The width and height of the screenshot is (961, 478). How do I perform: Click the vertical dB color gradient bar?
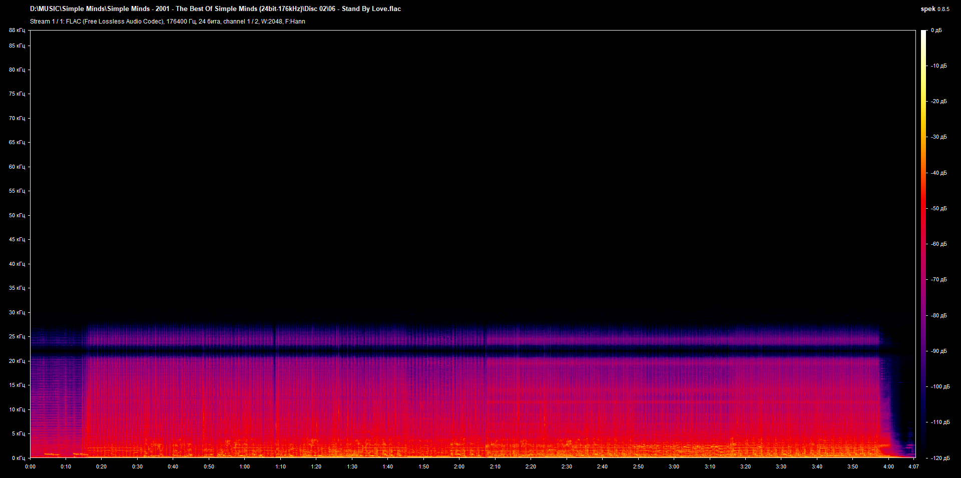point(924,244)
